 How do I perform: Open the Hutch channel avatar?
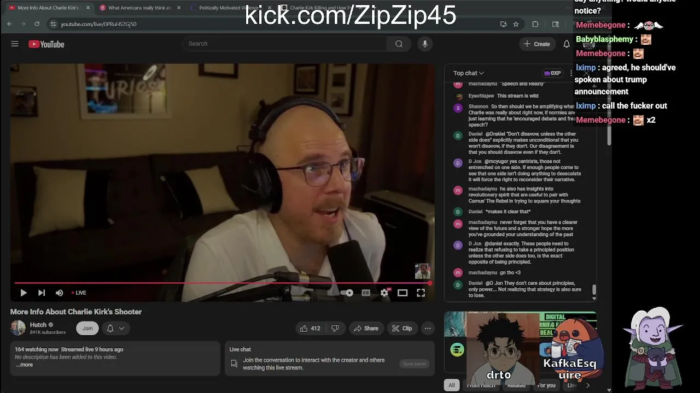coord(18,328)
